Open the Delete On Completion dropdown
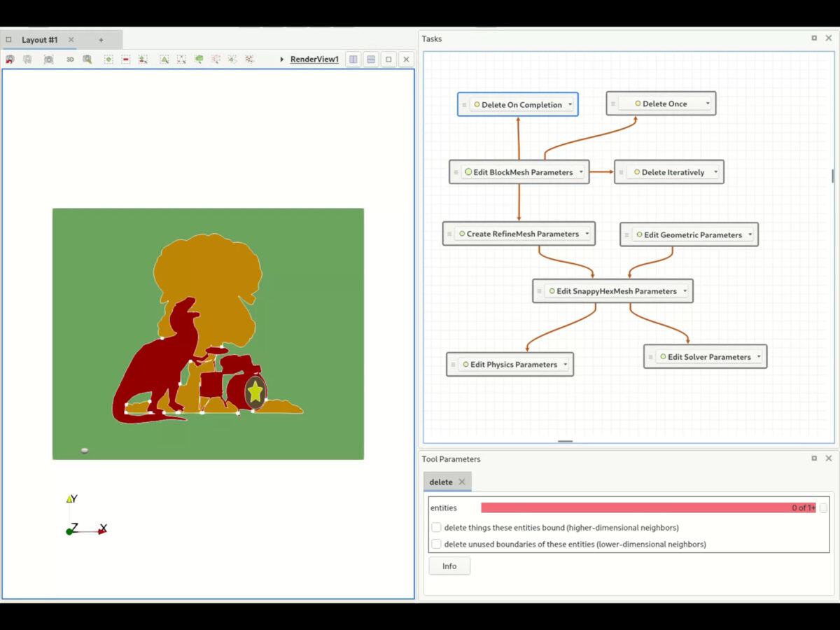Viewport: 840px width, 630px height. 570,104
